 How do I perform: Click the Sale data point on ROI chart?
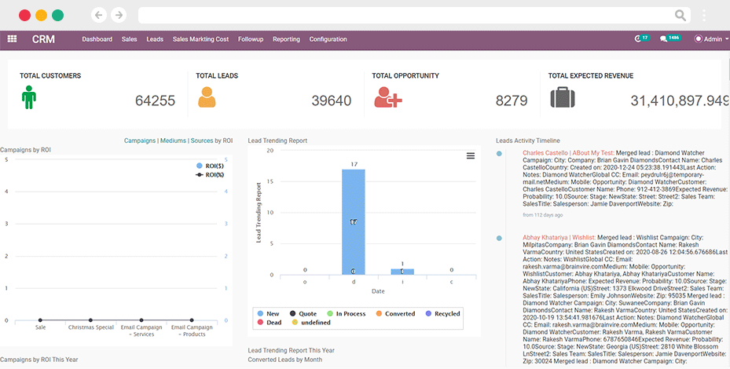pyautogui.click(x=41, y=320)
